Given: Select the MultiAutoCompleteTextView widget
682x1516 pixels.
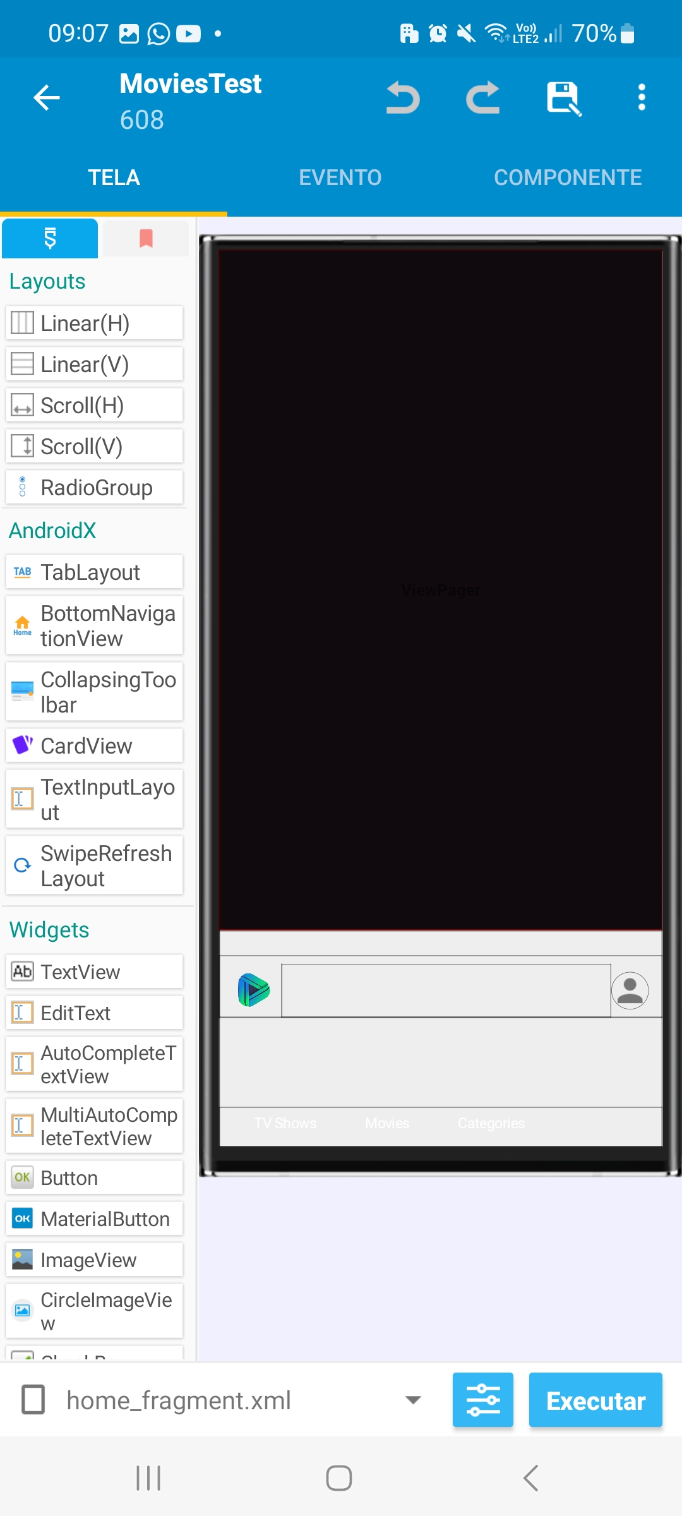Looking at the screenshot, I should [94, 1126].
